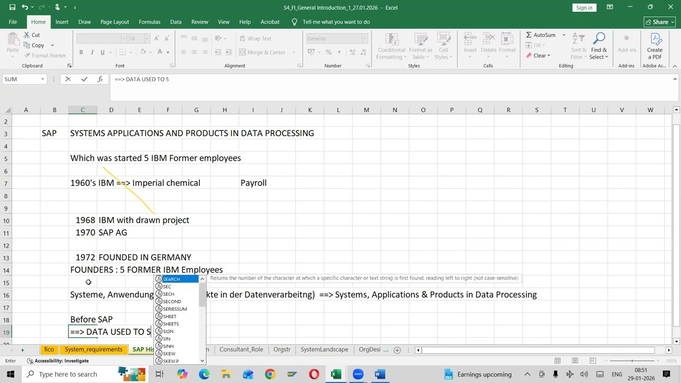
Task: Click the Clear eraser icon
Action: pos(528,55)
